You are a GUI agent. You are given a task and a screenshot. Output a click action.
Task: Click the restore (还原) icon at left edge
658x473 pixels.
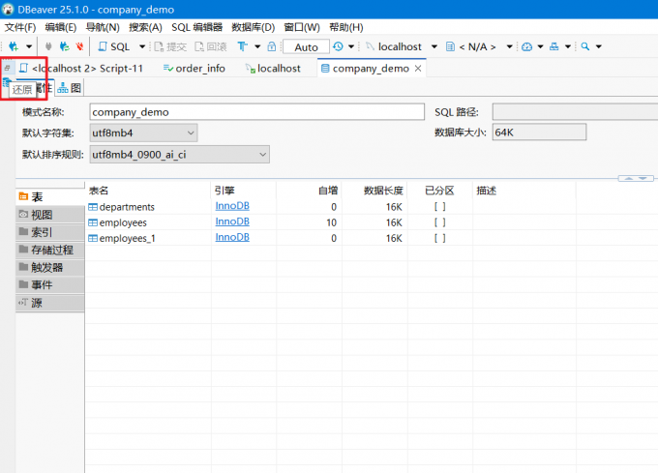point(8,69)
